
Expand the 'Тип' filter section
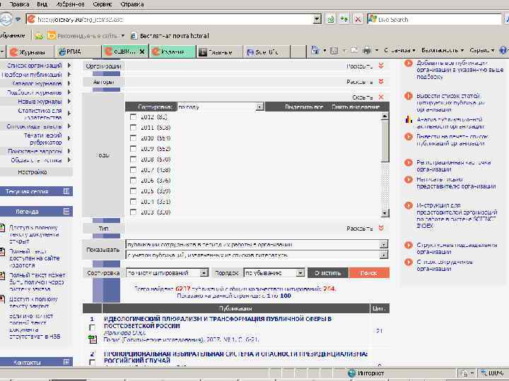[x=381, y=228]
